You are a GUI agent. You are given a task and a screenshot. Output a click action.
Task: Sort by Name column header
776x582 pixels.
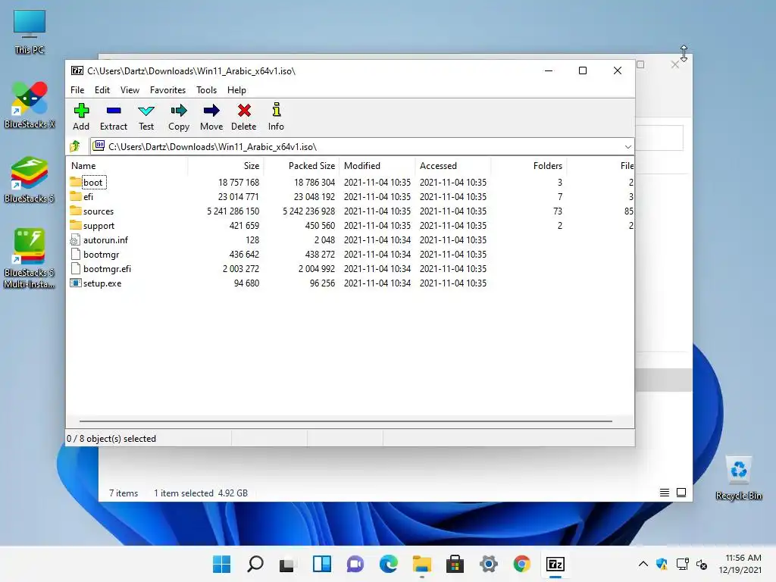pyautogui.click(x=127, y=166)
